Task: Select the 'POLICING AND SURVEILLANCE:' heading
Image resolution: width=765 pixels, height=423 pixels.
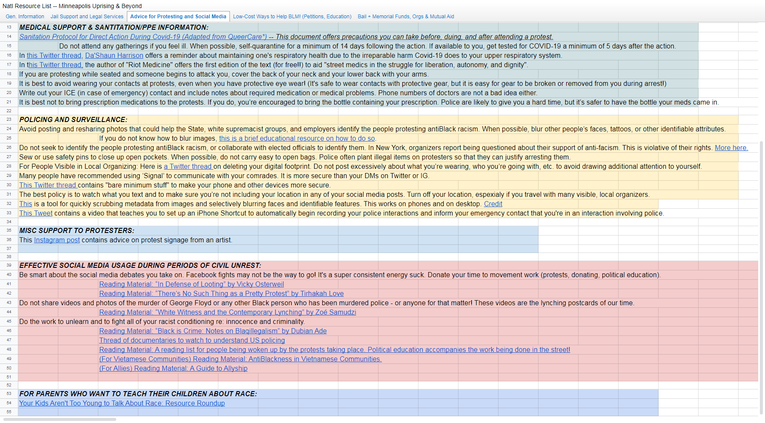Action: (73, 120)
